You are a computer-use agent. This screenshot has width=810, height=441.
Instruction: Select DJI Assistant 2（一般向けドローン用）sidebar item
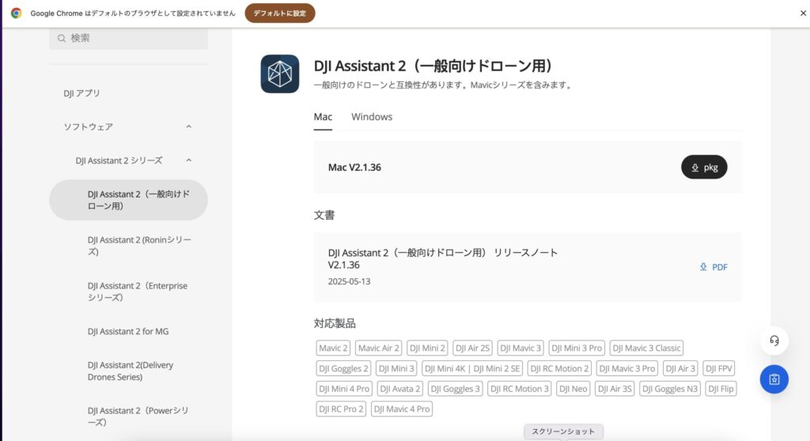128,200
